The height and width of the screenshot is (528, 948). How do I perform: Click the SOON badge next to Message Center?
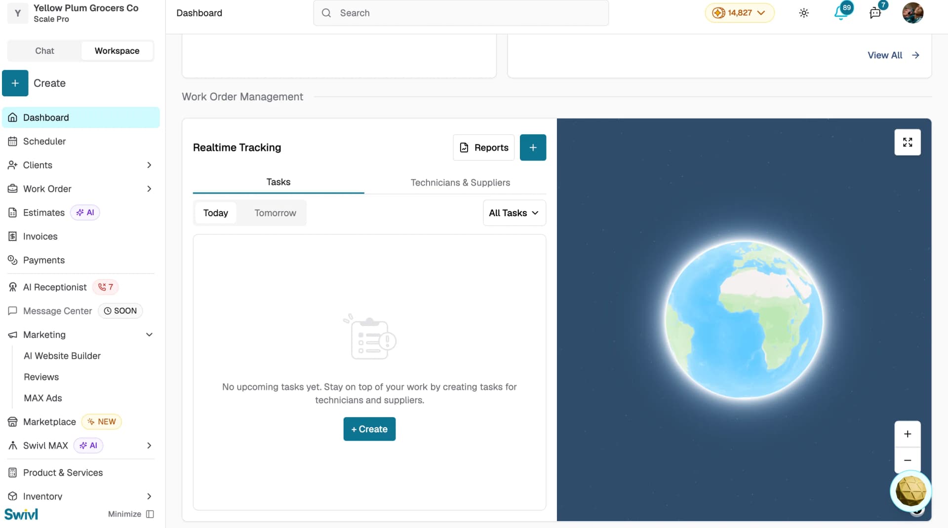(120, 311)
